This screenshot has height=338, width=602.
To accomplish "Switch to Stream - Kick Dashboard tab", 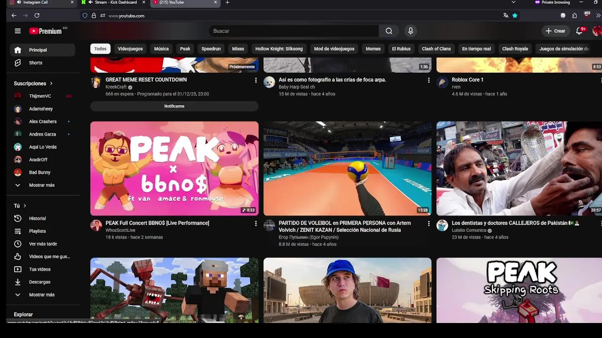I will click(x=113, y=2).
